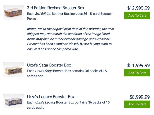Add Urza's Legacy Booster Box to cart
The height and width of the screenshot is (115, 154).
(137, 104)
